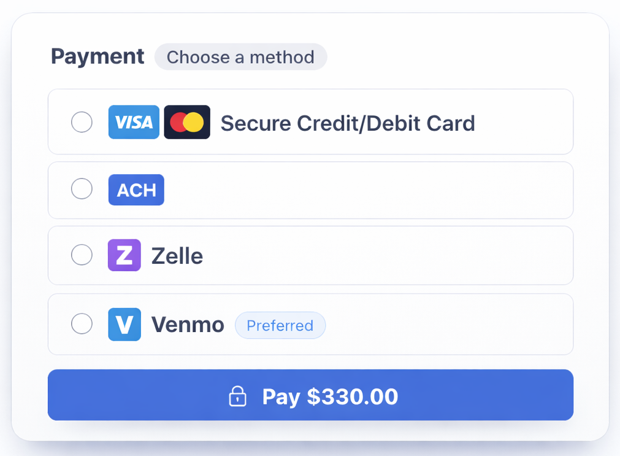
Task: Expand the Venmo payment option
Action: tap(310, 324)
